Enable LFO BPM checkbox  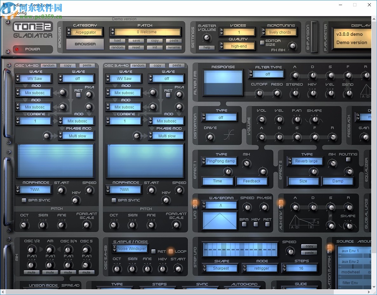pos(244,225)
